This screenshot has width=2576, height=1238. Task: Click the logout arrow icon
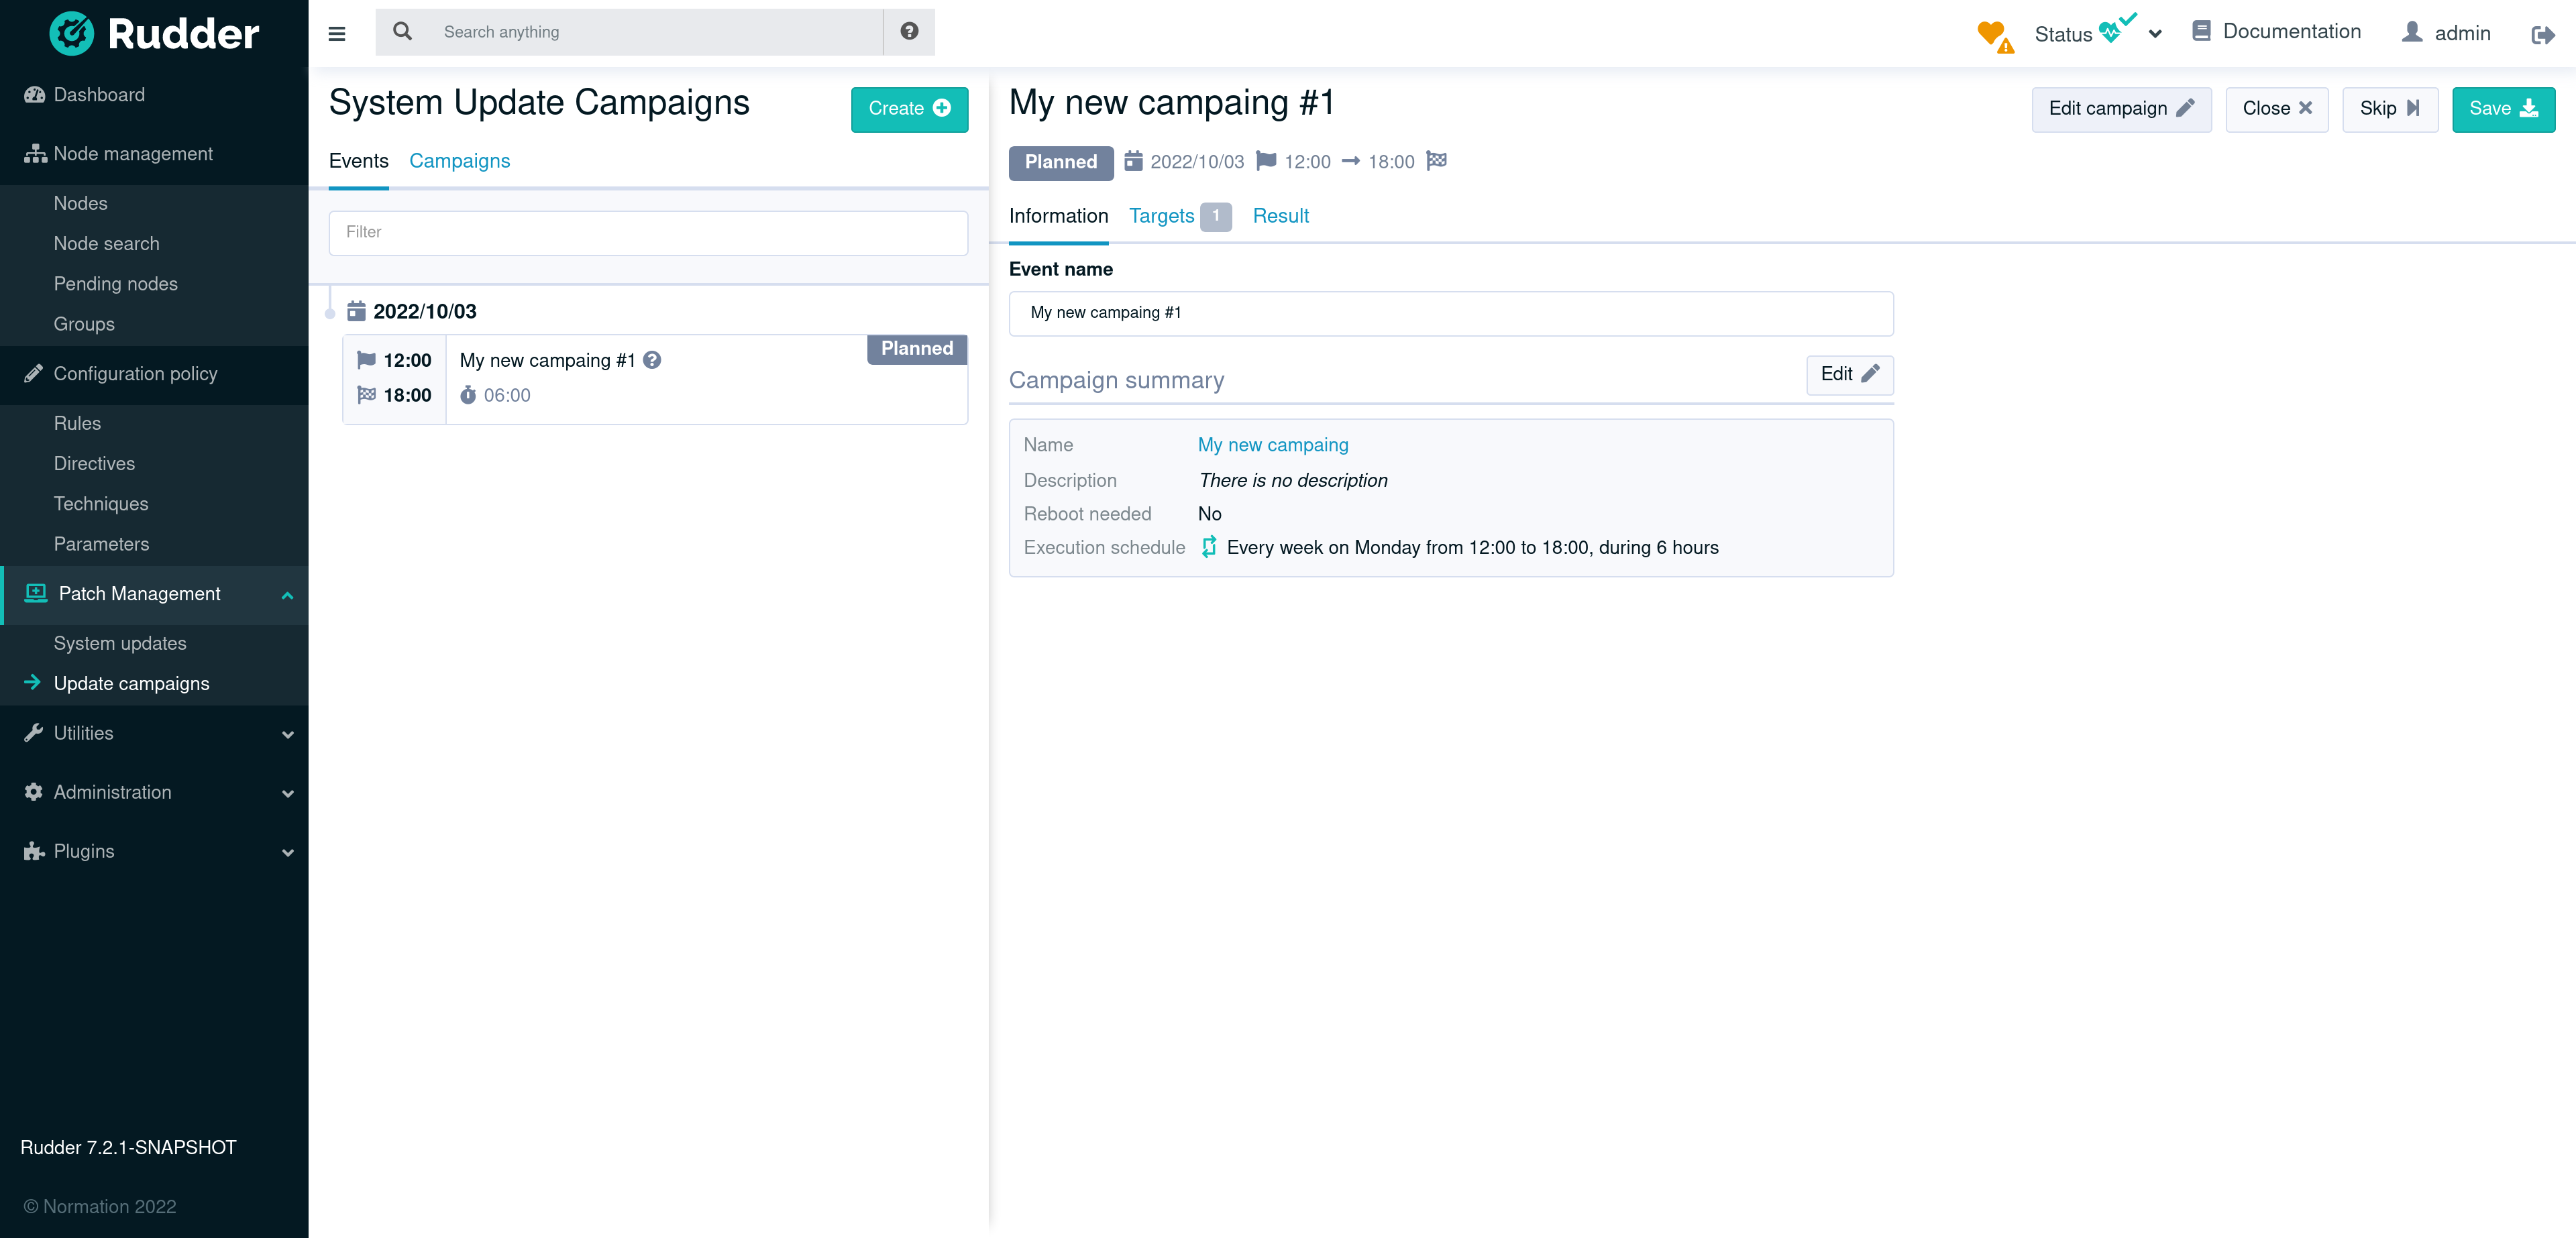(2542, 35)
